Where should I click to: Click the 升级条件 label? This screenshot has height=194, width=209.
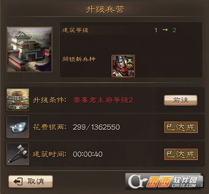[x=50, y=100]
